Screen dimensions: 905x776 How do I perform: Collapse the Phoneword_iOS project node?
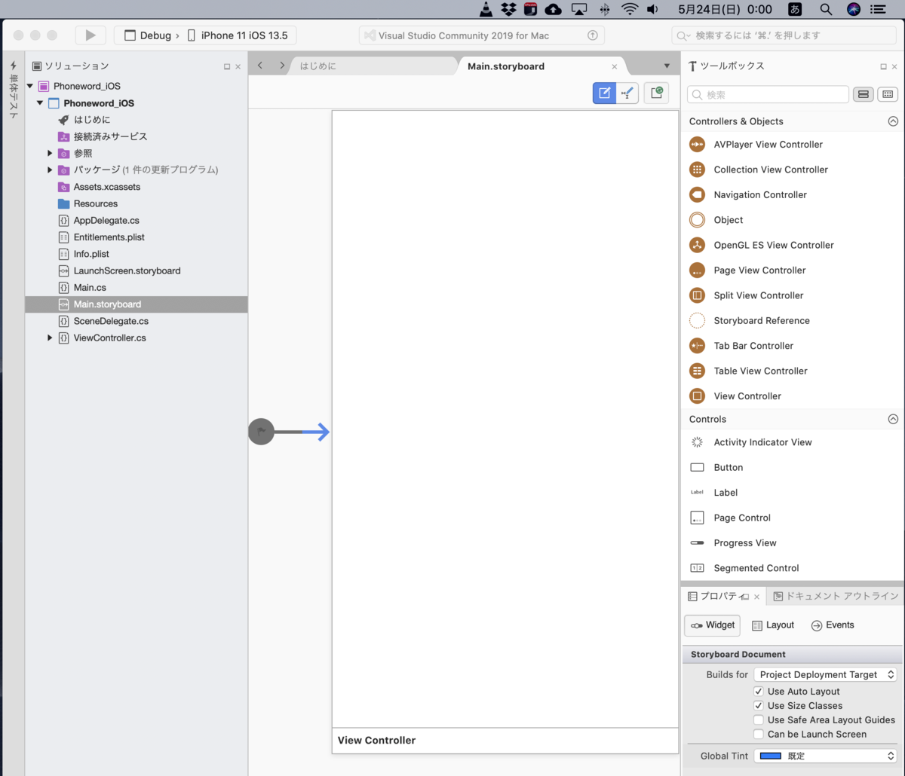40,103
